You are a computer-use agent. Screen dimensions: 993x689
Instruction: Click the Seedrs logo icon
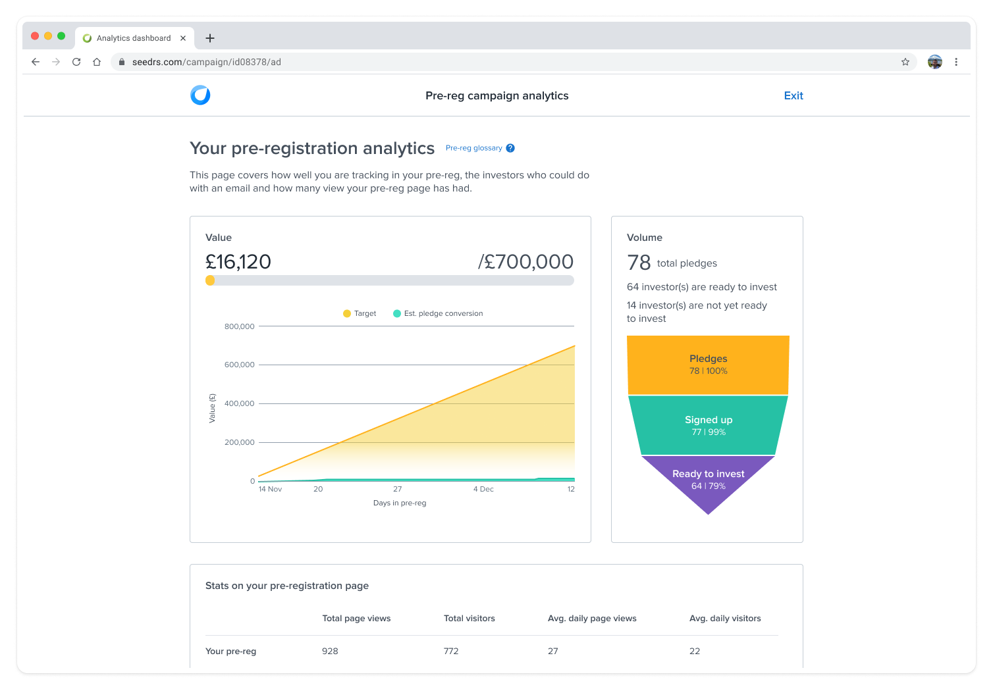pos(200,95)
